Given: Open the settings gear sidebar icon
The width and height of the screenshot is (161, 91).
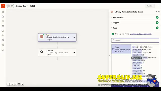Looking at the screenshot, I should (3, 40).
